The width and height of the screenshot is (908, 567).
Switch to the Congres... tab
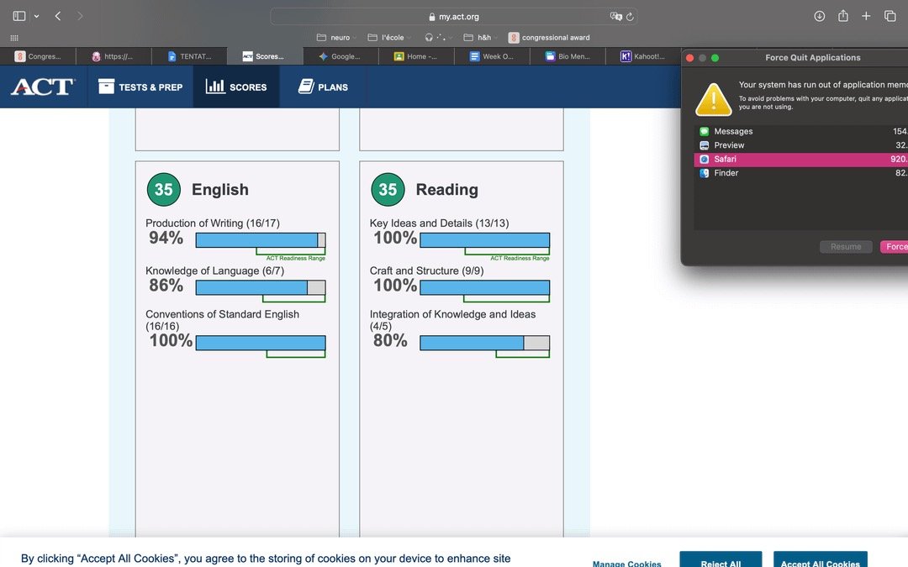(x=38, y=56)
